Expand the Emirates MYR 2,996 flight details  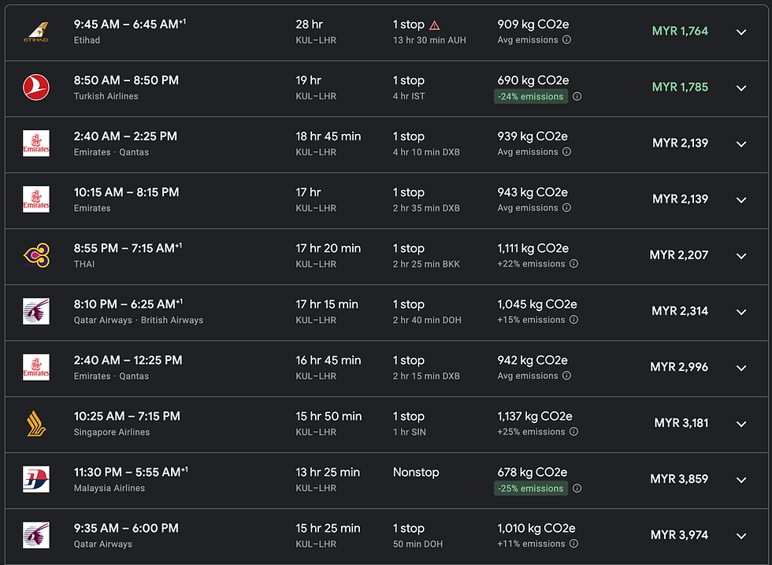tap(741, 368)
